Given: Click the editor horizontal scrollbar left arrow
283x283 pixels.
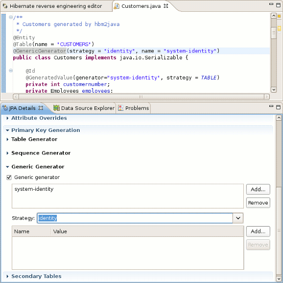Looking at the screenshot, I should pyautogui.click(x=16, y=97).
